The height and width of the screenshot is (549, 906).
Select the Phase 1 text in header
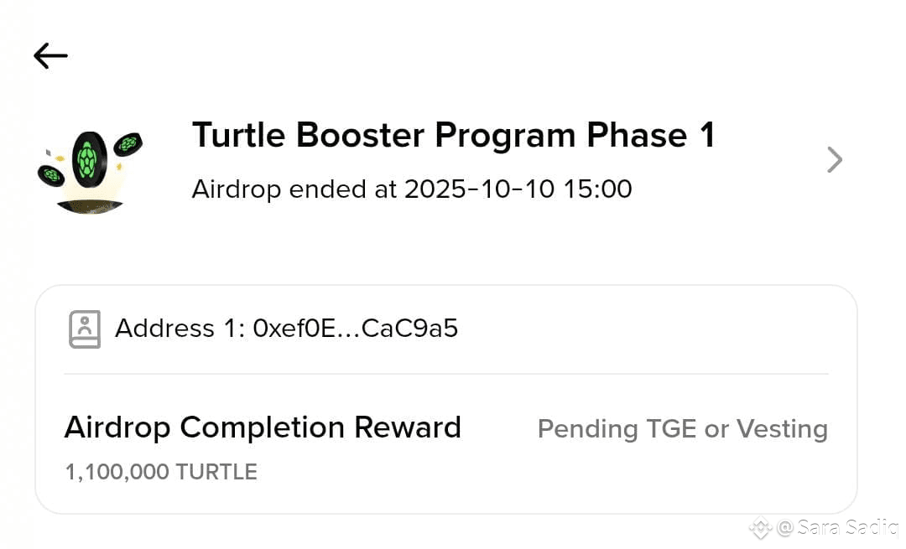click(x=651, y=135)
